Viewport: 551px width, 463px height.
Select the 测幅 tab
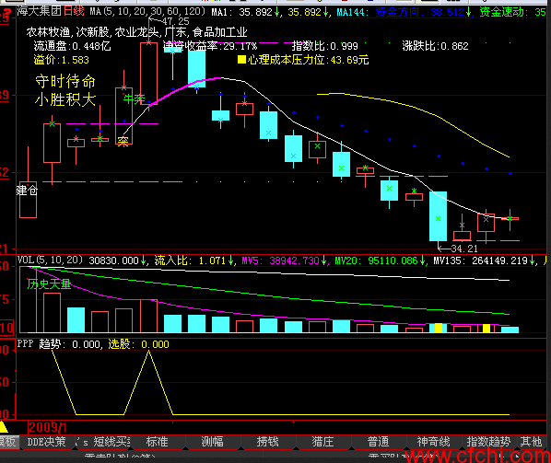(x=212, y=442)
